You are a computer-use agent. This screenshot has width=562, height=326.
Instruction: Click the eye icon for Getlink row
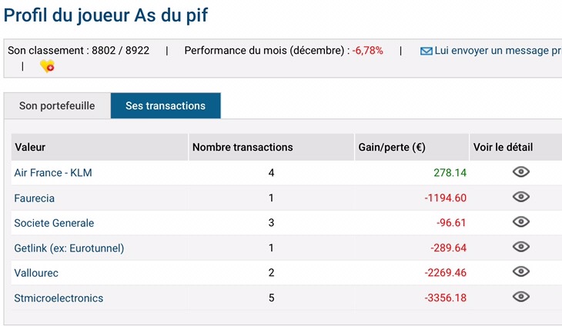point(521,247)
